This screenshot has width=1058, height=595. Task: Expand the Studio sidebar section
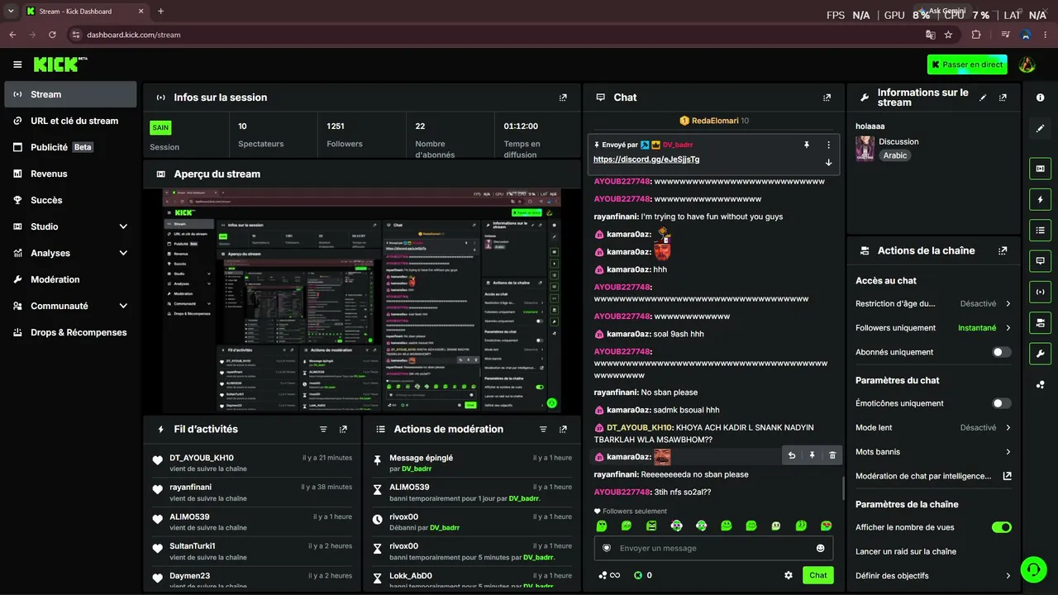[x=123, y=226]
